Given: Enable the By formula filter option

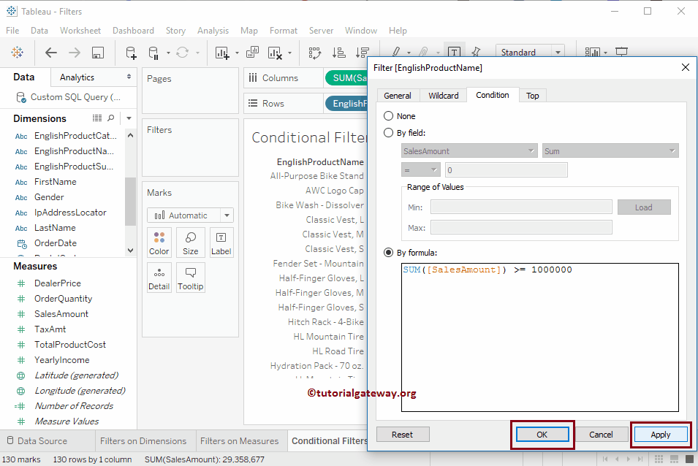Looking at the screenshot, I should tap(388, 253).
